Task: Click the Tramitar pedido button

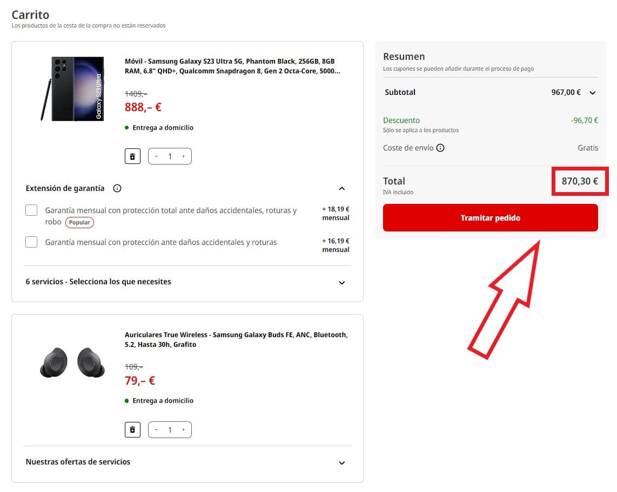Action: (490, 218)
